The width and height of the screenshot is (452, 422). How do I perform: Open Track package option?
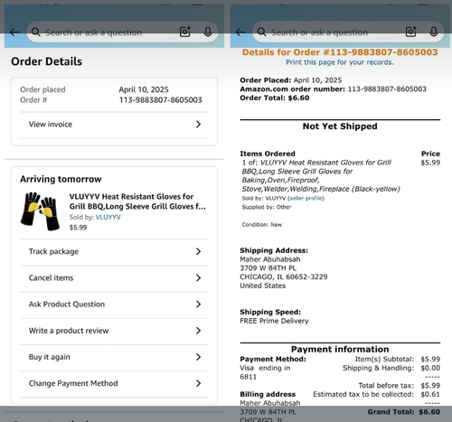[x=114, y=251]
